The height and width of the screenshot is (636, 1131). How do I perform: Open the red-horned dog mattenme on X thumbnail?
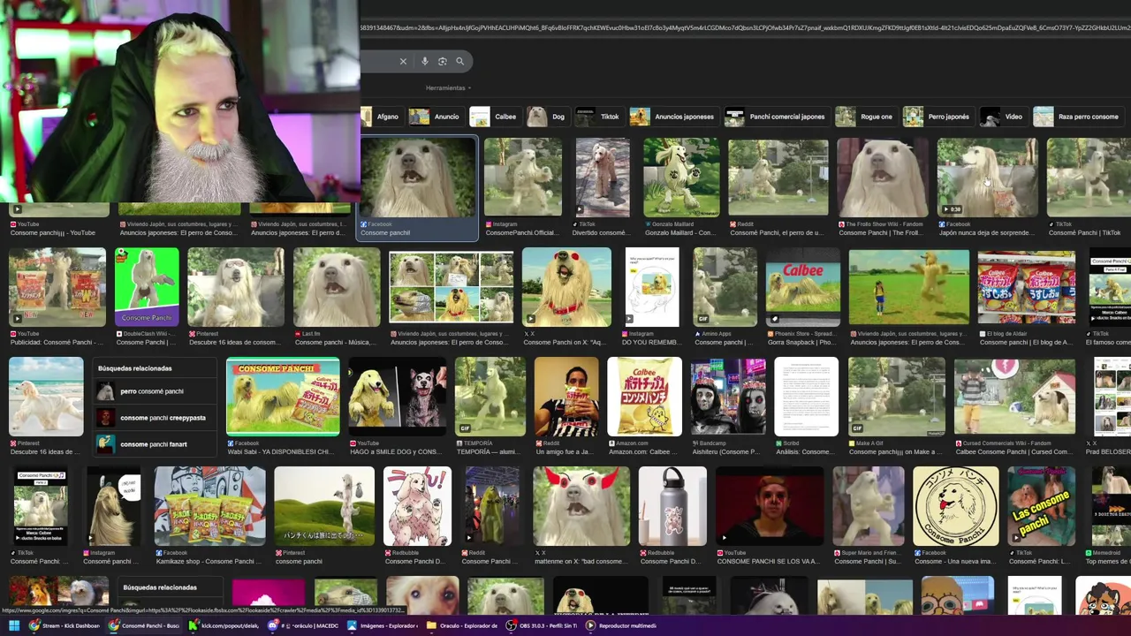pyautogui.click(x=581, y=506)
